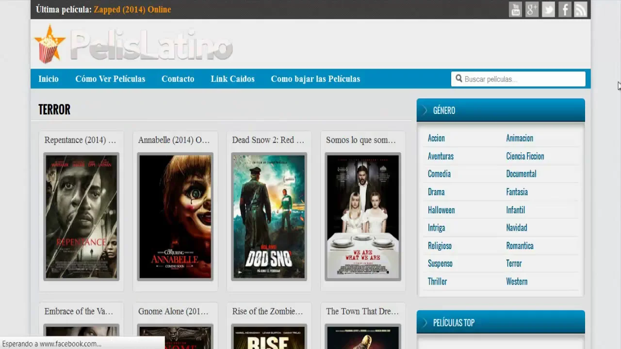
Task: Open the Contacto menu item
Action: pos(178,79)
